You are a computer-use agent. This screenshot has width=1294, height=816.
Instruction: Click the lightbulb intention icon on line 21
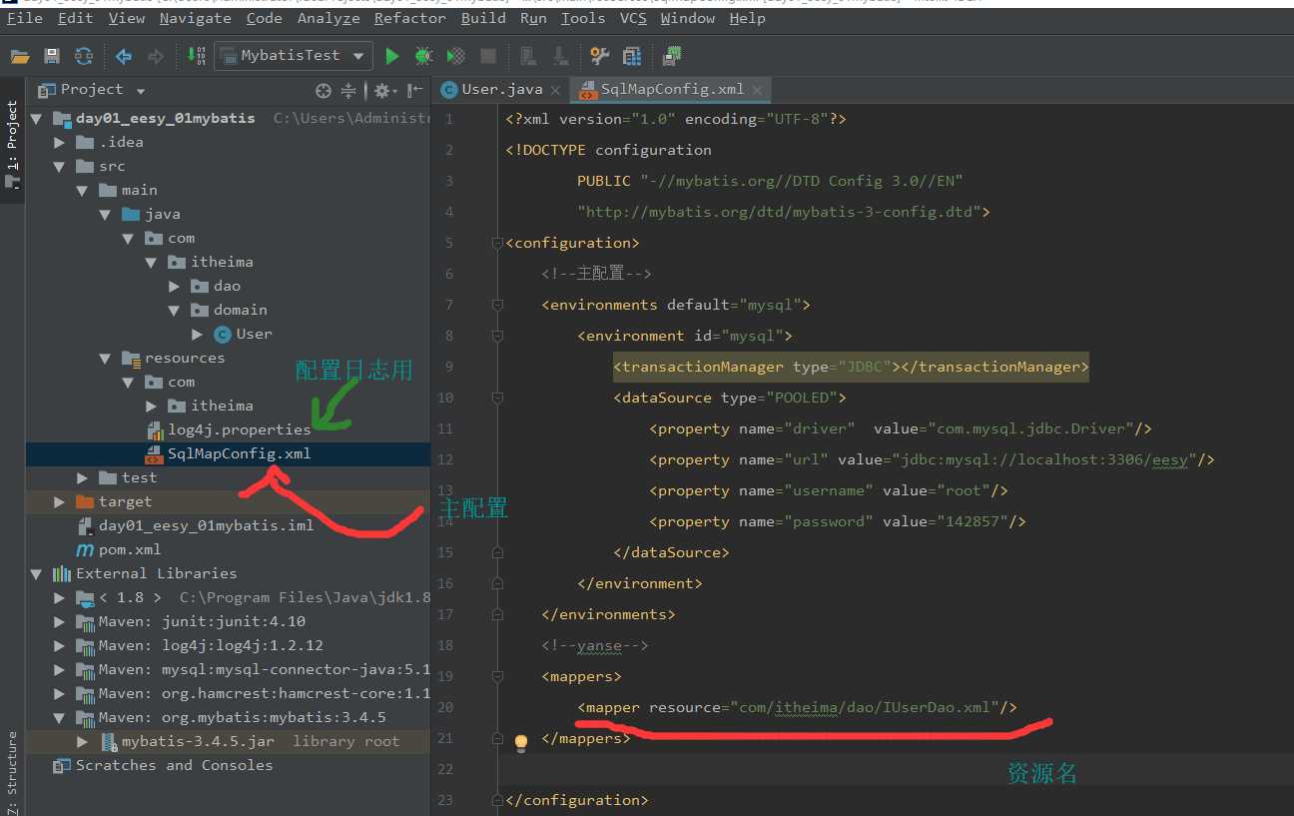click(520, 742)
